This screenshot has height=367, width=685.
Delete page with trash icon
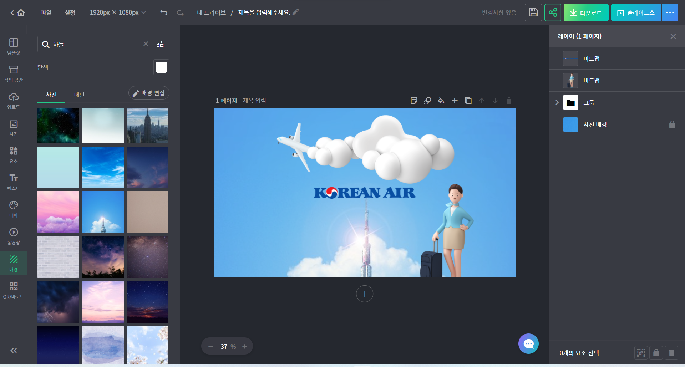pos(509,101)
